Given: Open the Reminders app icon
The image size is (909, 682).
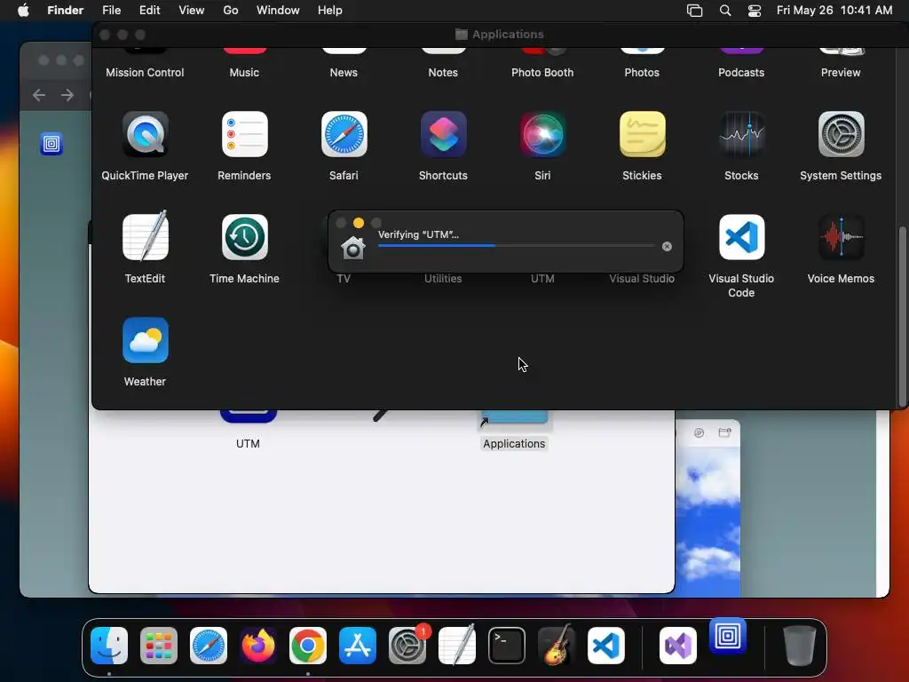Looking at the screenshot, I should (245, 135).
